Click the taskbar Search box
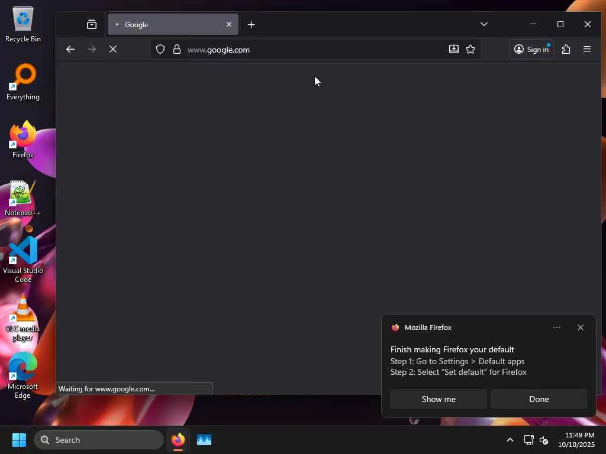Image resolution: width=606 pixels, height=454 pixels. pos(99,440)
